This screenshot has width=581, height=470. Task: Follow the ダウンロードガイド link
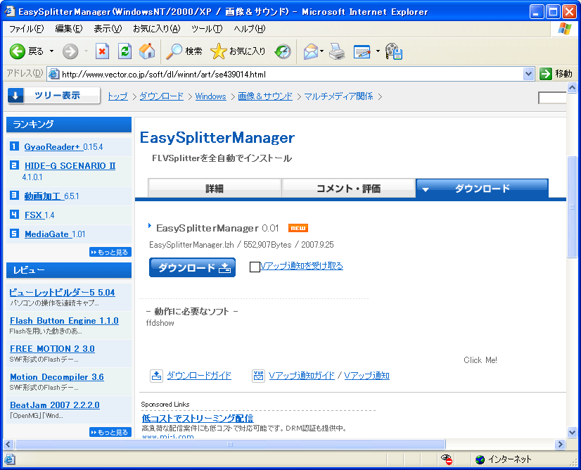[x=199, y=376]
